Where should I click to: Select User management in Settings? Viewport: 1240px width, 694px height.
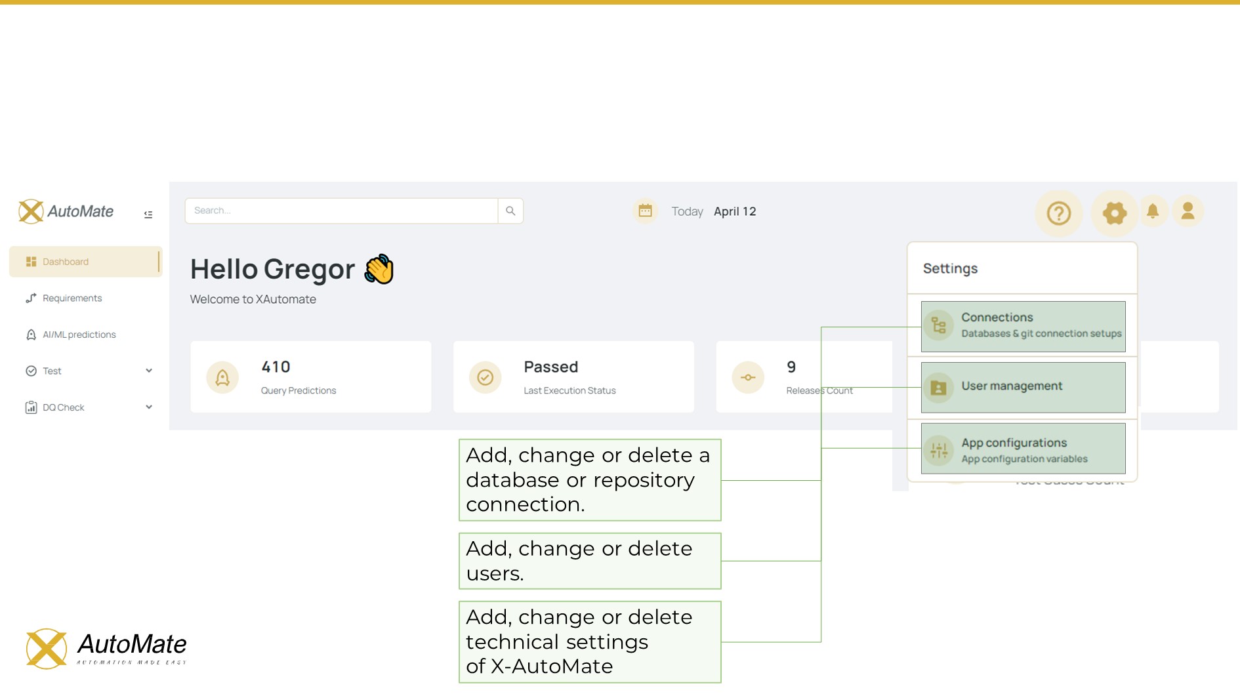(1023, 387)
